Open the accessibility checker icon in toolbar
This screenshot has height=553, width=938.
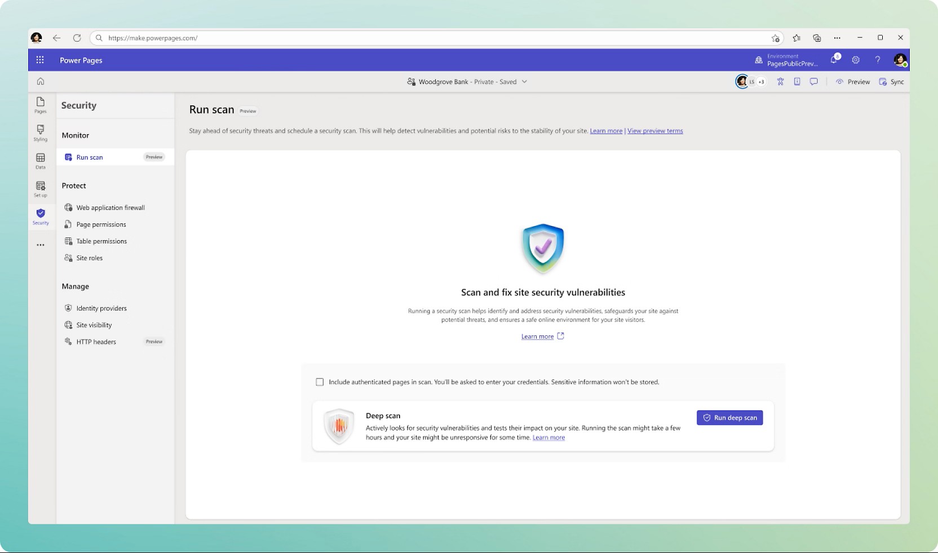point(780,81)
